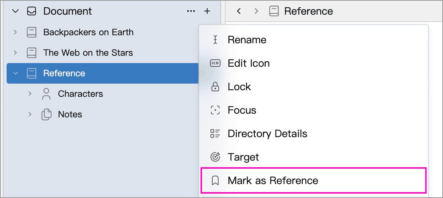This screenshot has height=198, width=443.
Task: Expand the Characters folder
Action: click(30, 94)
